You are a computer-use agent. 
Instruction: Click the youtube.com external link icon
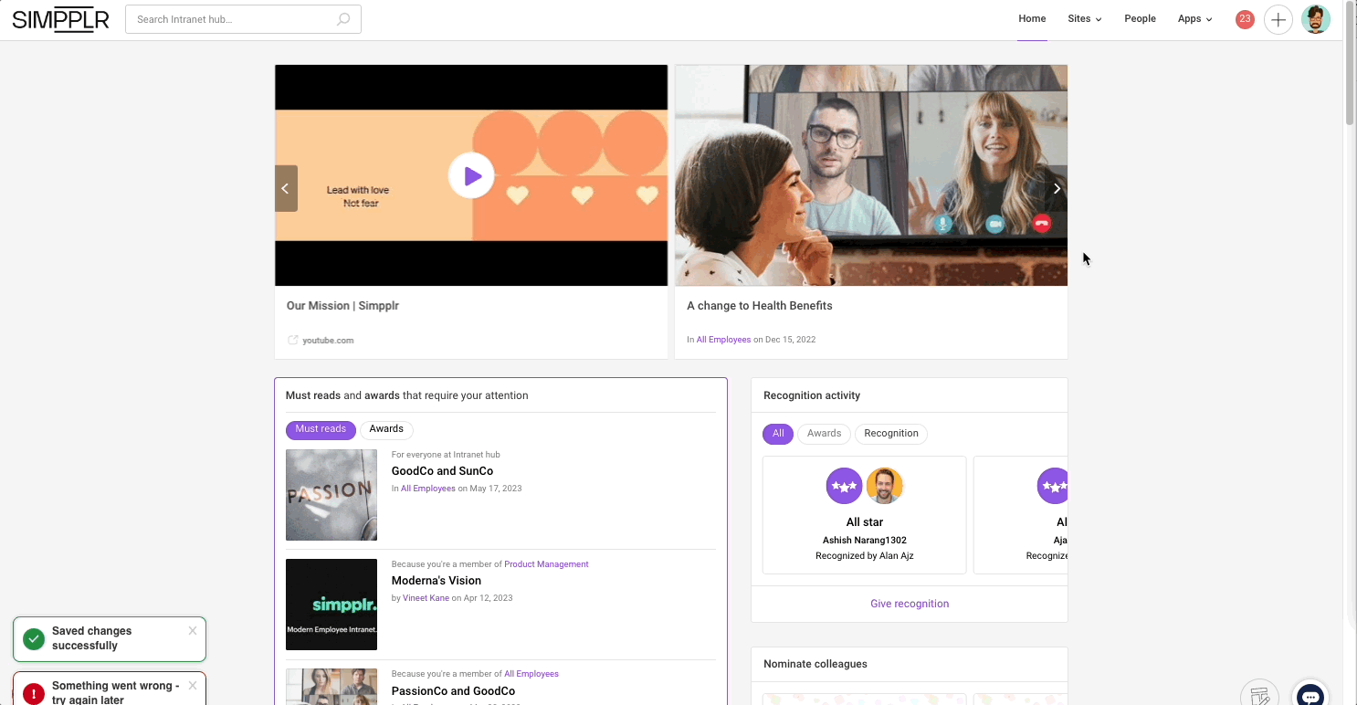[x=293, y=340]
